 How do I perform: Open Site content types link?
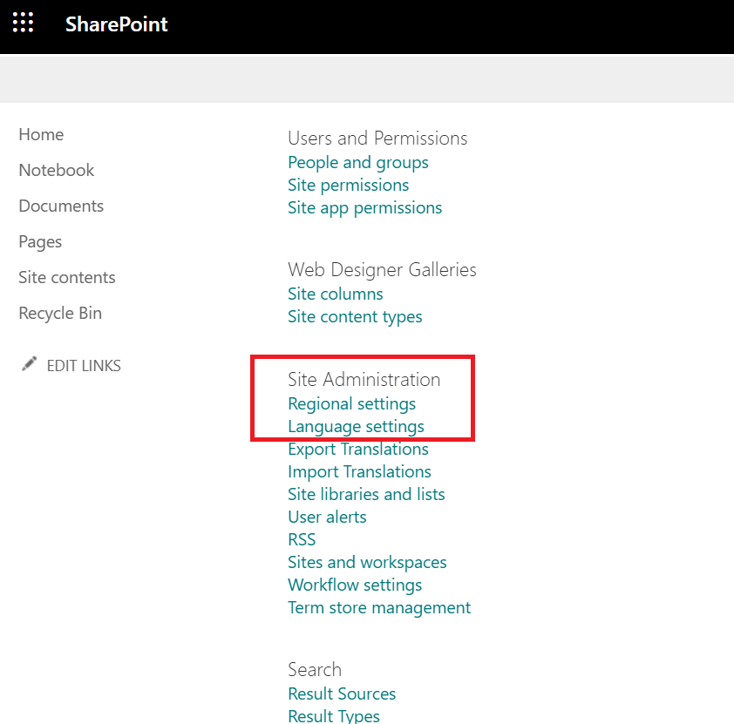(355, 317)
